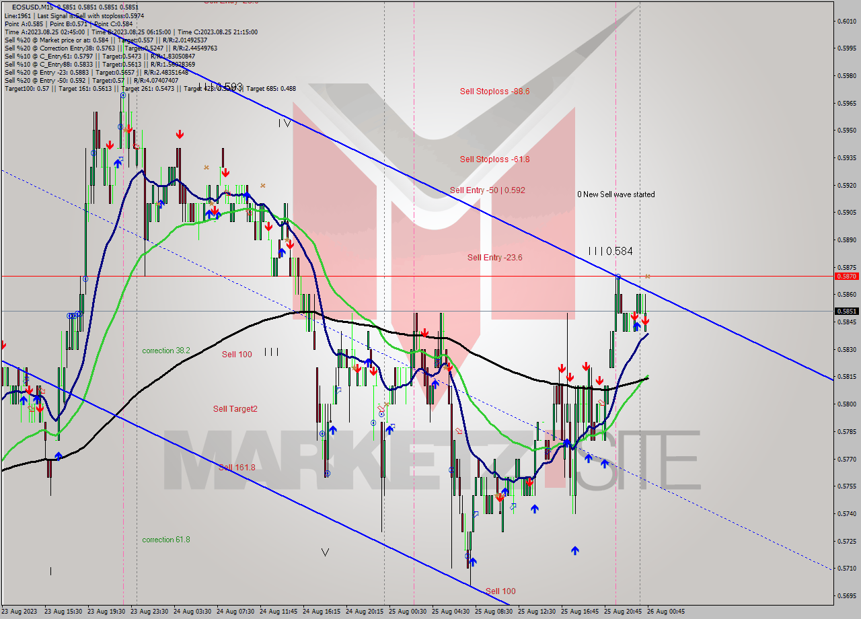Click the 0.5710 price axis label

846,568
